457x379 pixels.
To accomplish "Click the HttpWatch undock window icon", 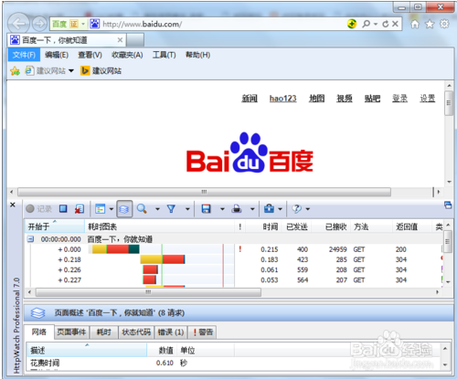I will point(448,205).
